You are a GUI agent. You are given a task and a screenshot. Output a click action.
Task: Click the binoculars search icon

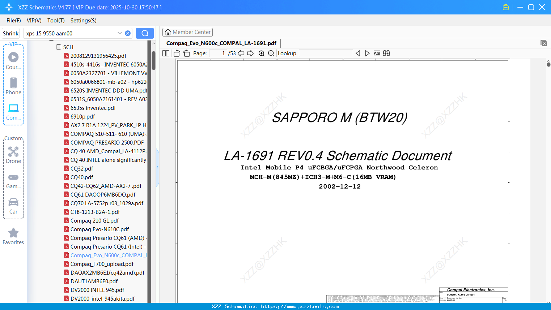coord(386,53)
